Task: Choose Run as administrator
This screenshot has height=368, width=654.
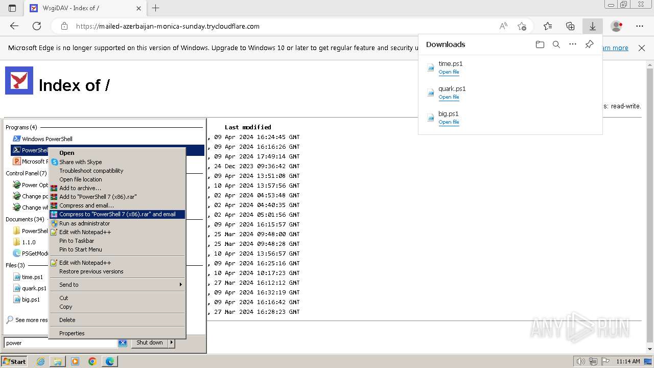Action: coord(117,223)
